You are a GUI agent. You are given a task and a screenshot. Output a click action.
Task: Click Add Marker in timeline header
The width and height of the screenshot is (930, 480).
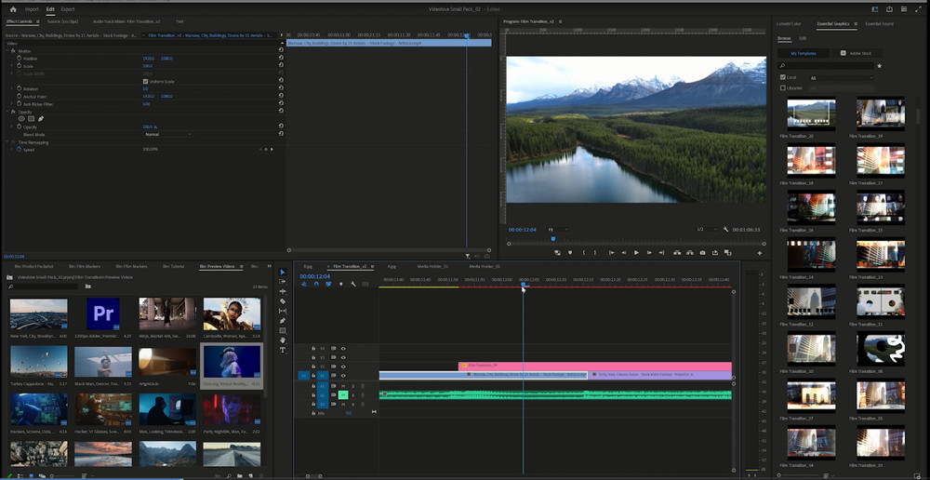point(340,285)
